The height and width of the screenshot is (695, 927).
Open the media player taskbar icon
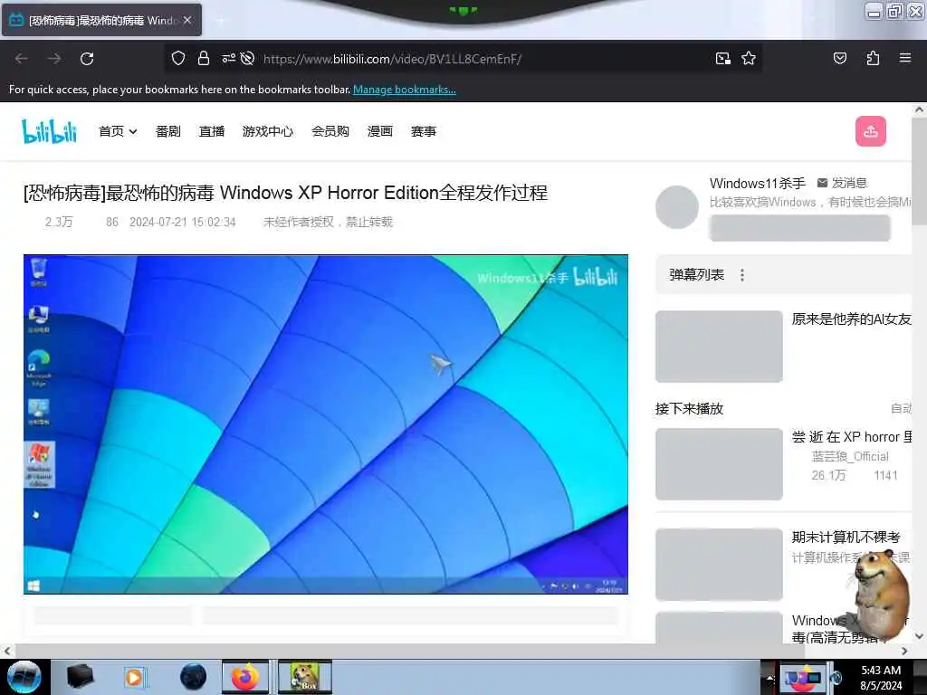pos(136,677)
